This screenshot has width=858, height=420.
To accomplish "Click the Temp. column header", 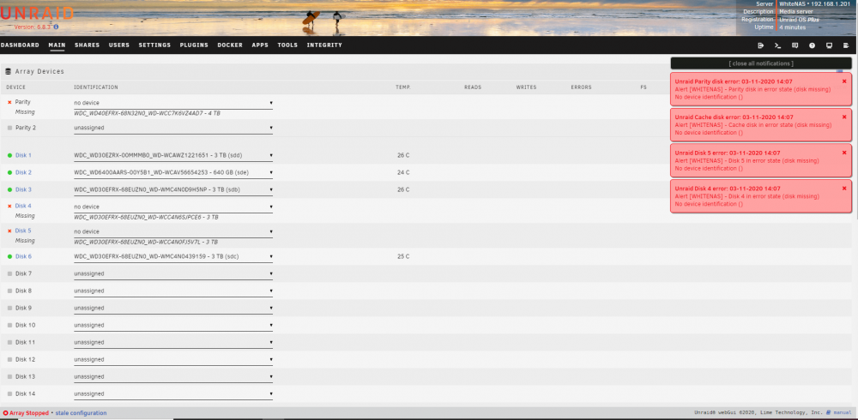I will point(403,87).
